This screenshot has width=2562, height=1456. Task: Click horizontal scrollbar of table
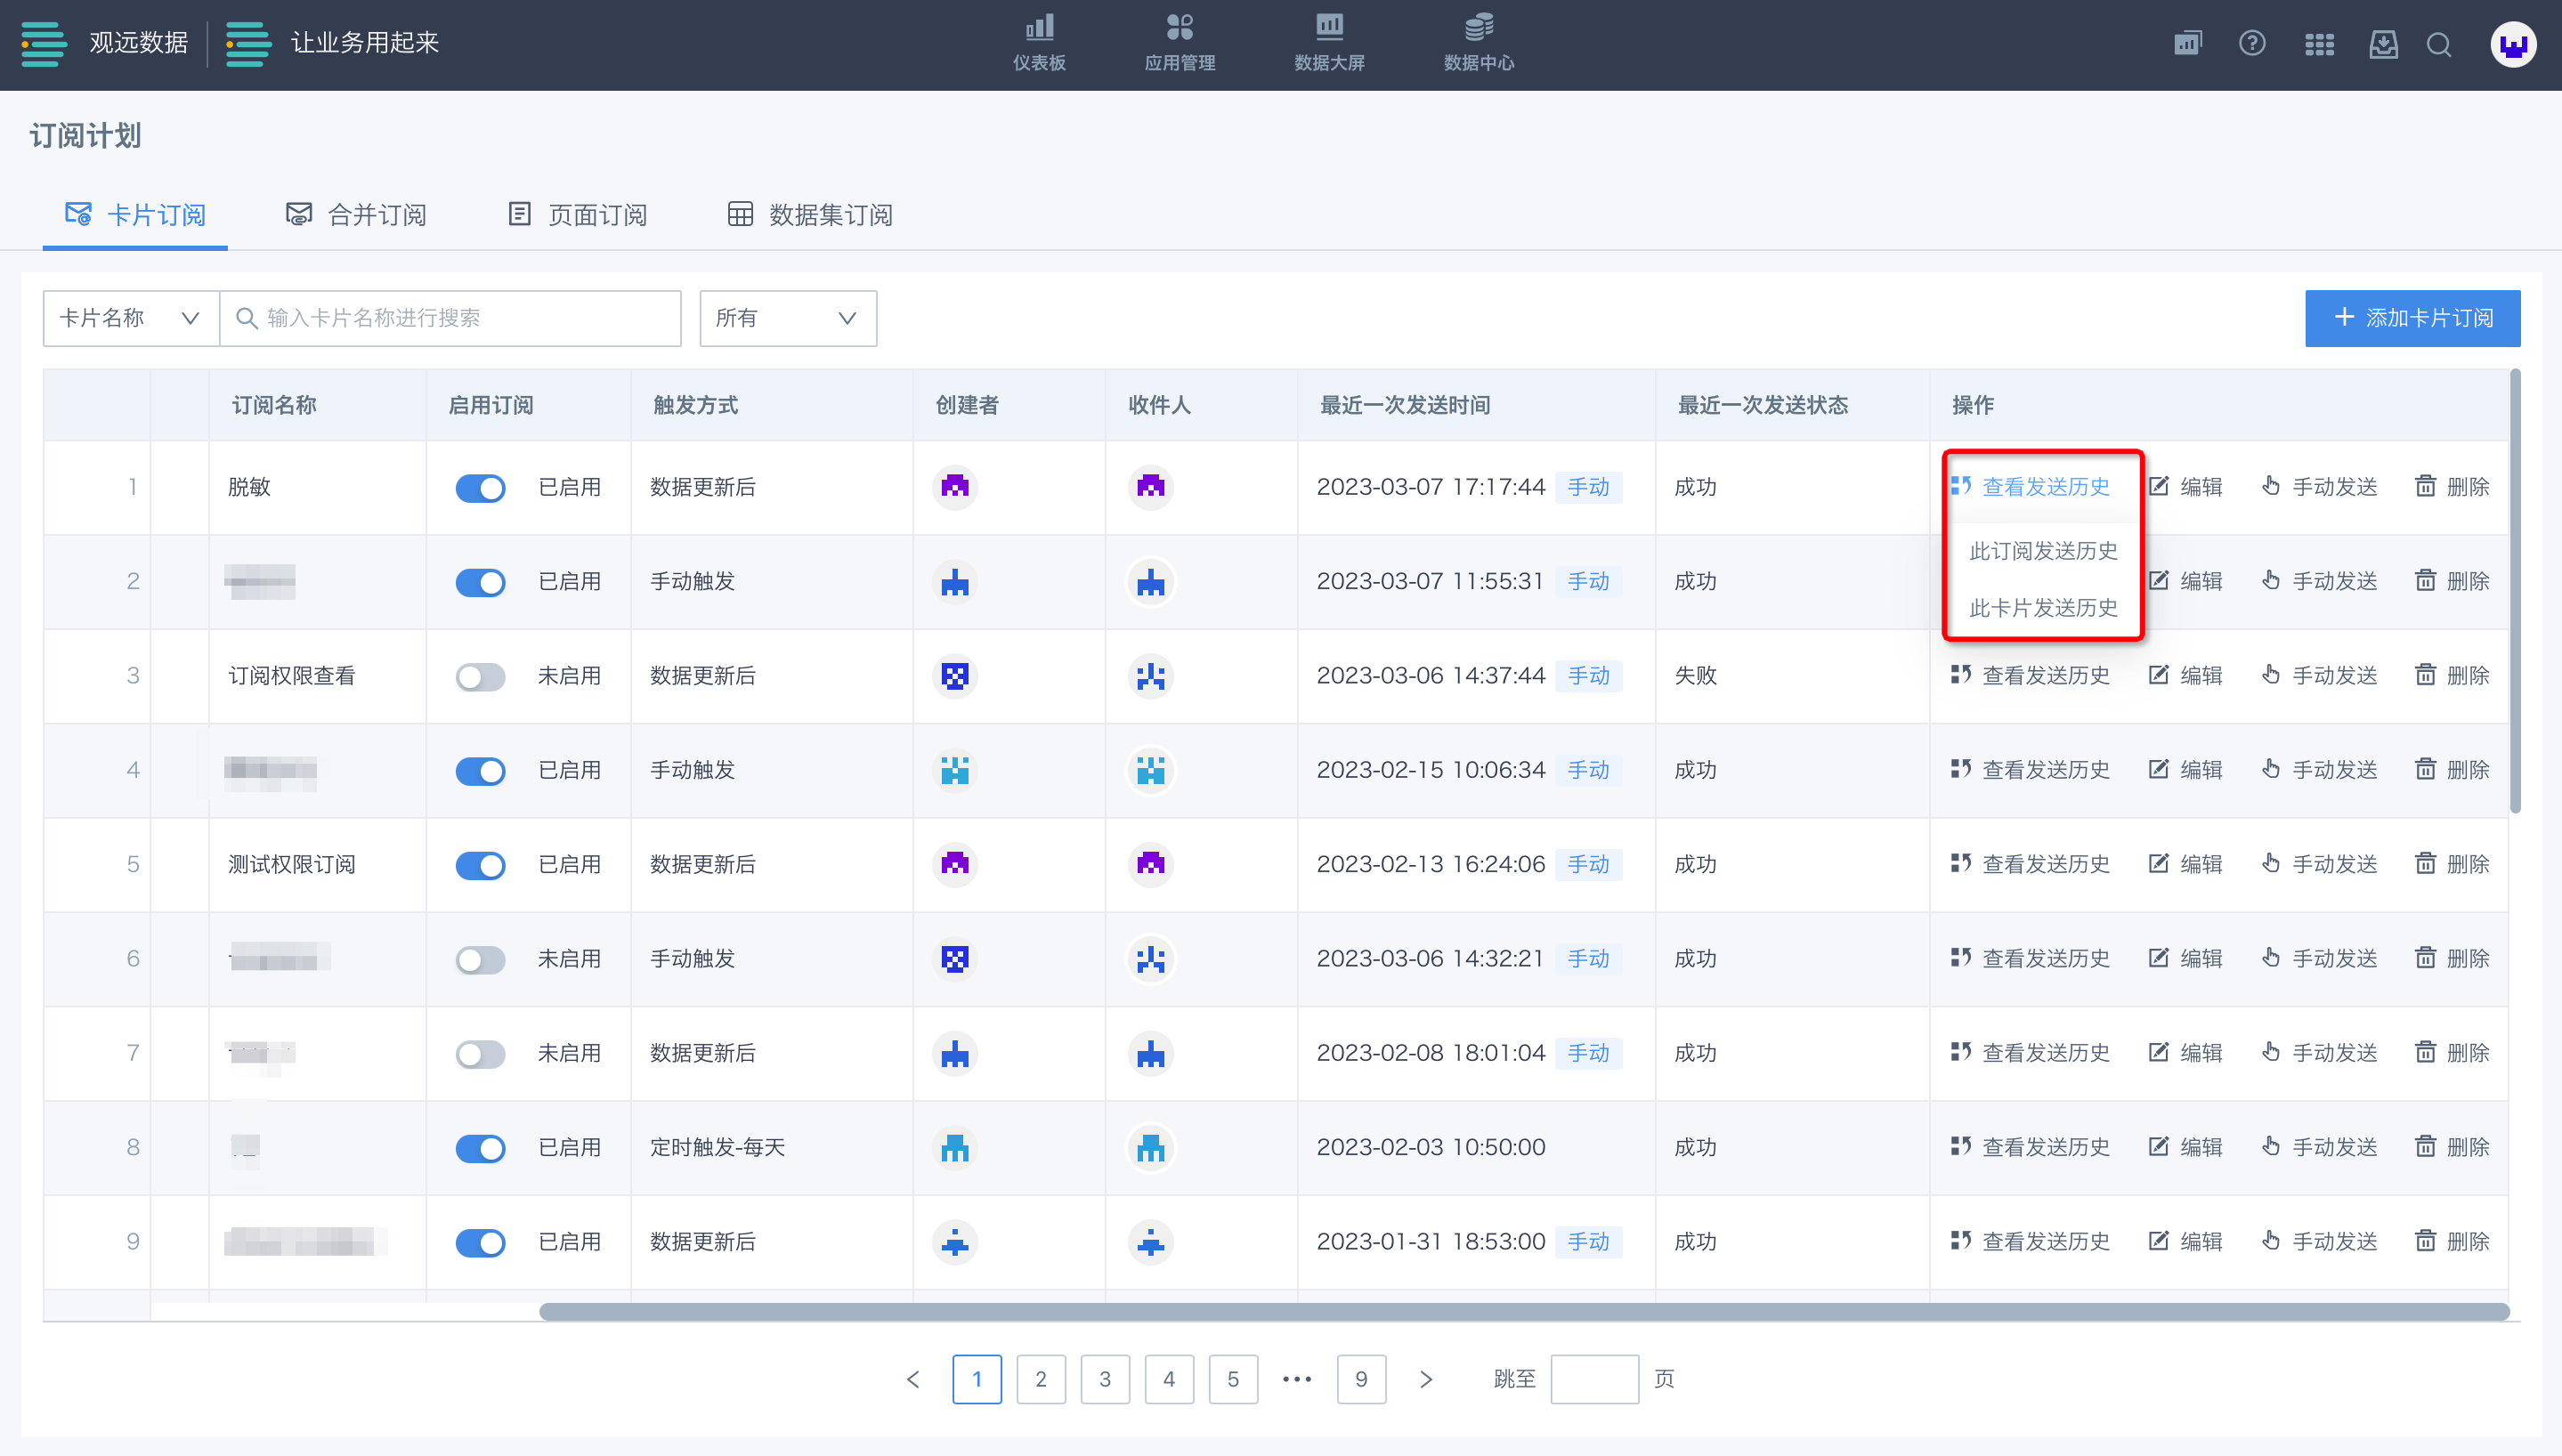[1524, 1312]
